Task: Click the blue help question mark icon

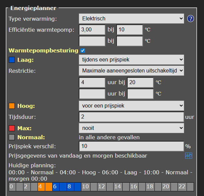Action: click(x=191, y=19)
